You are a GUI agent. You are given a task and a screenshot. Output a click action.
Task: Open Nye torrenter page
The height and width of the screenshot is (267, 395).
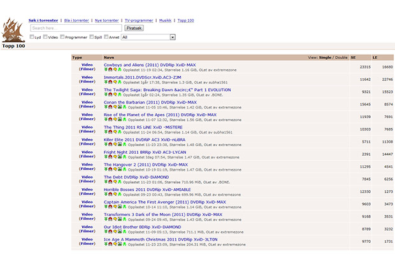107,20
